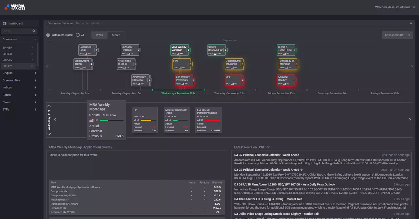Select USDJPY in currencies list
The width and height of the screenshot is (419, 219).
(x=7, y=66)
